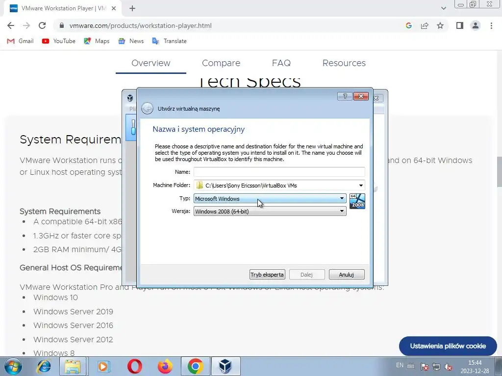Launch Opera from taskbar
502x376 pixels.
pos(134,366)
